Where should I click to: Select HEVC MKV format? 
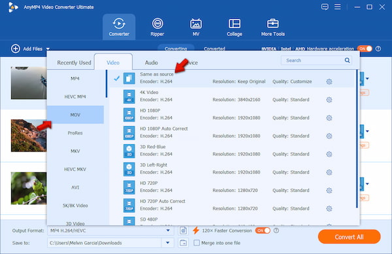(75, 169)
